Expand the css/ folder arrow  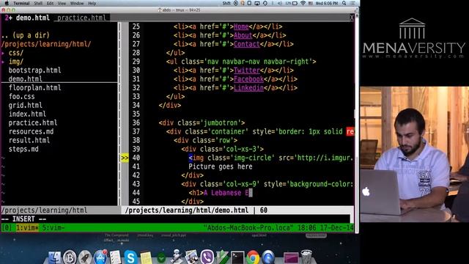(x=3, y=53)
